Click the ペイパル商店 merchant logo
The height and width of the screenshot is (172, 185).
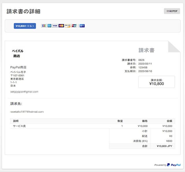pos(17,53)
